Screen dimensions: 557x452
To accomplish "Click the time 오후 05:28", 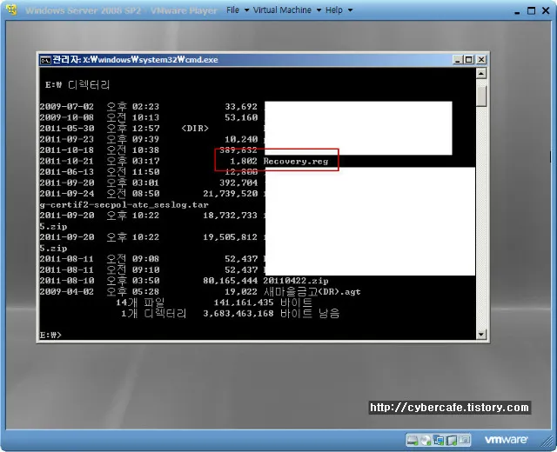I will coord(133,292).
